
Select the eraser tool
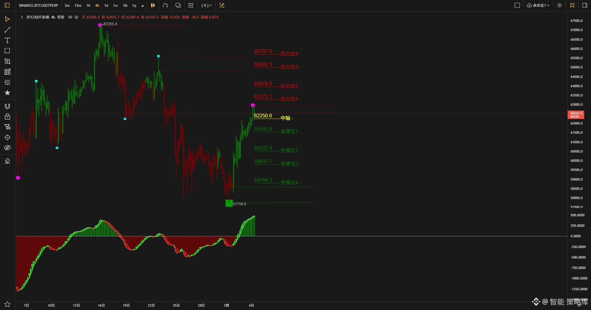[7, 161]
